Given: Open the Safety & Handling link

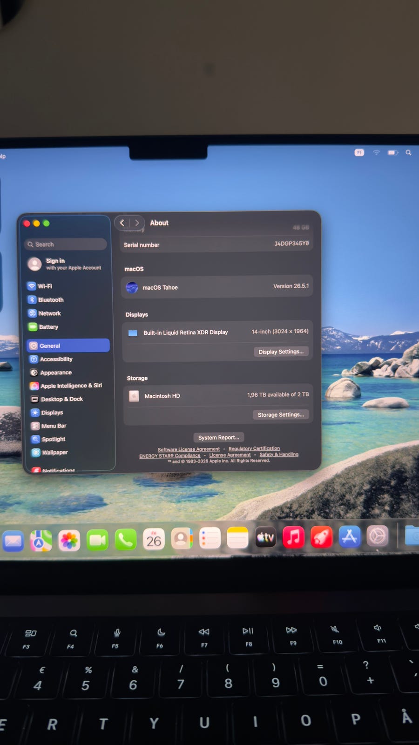Looking at the screenshot, I should tap(279, 454).
